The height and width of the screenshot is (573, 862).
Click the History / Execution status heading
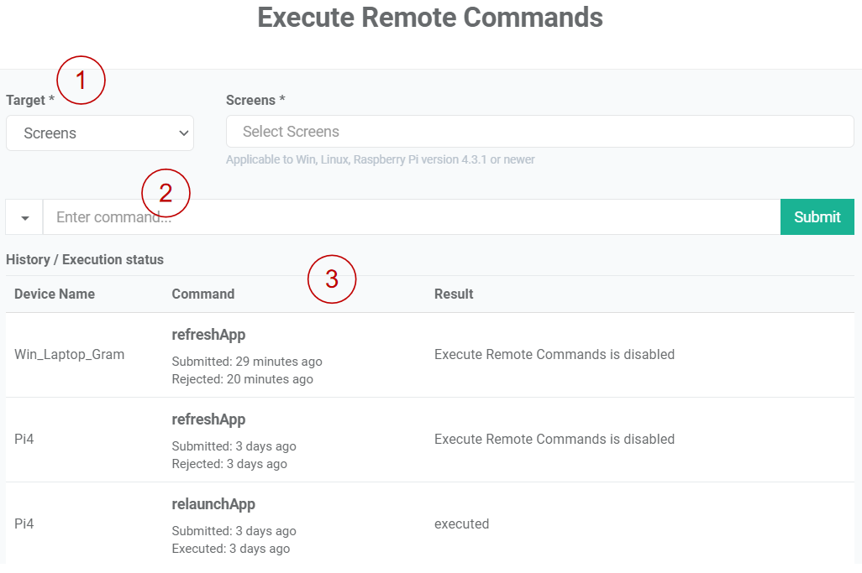(x=85, y=260)
